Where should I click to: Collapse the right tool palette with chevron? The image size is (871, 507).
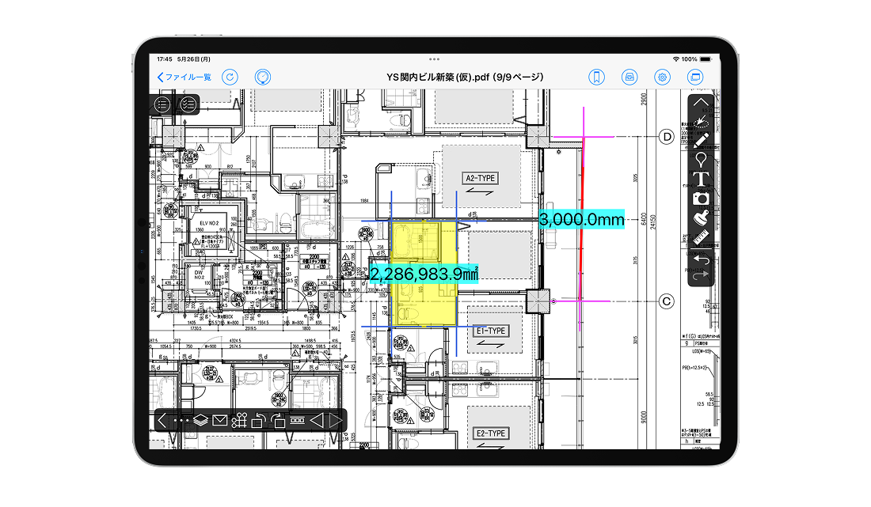701,102
